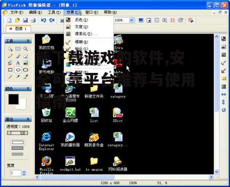Select the arrow selection tool

(10, 49)
